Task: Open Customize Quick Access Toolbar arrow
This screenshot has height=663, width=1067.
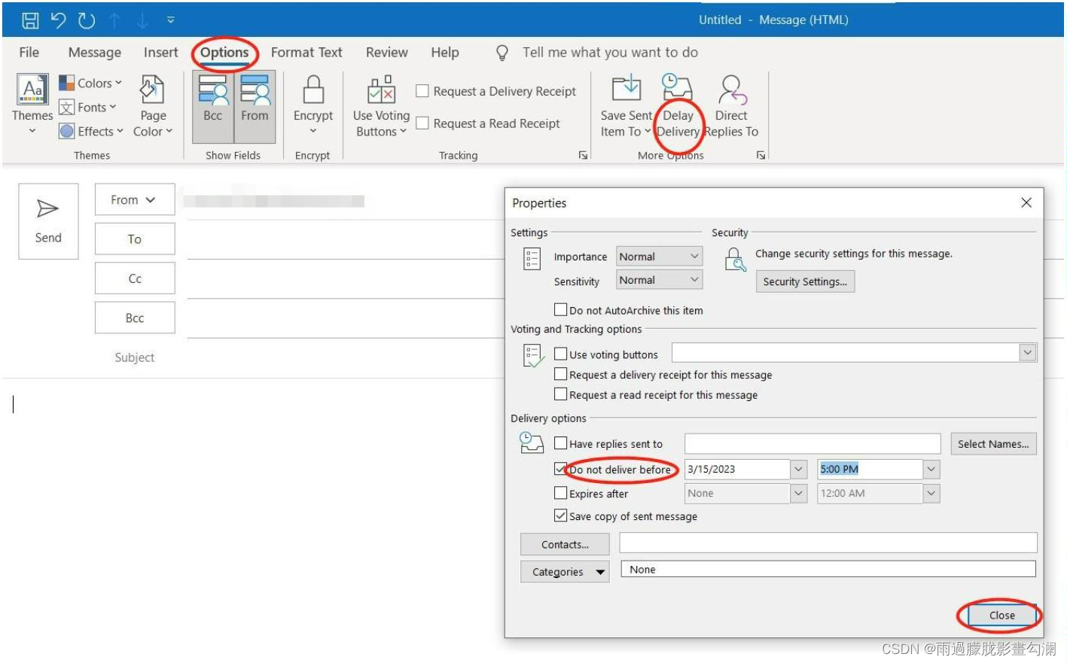Action: coord(171,20)
